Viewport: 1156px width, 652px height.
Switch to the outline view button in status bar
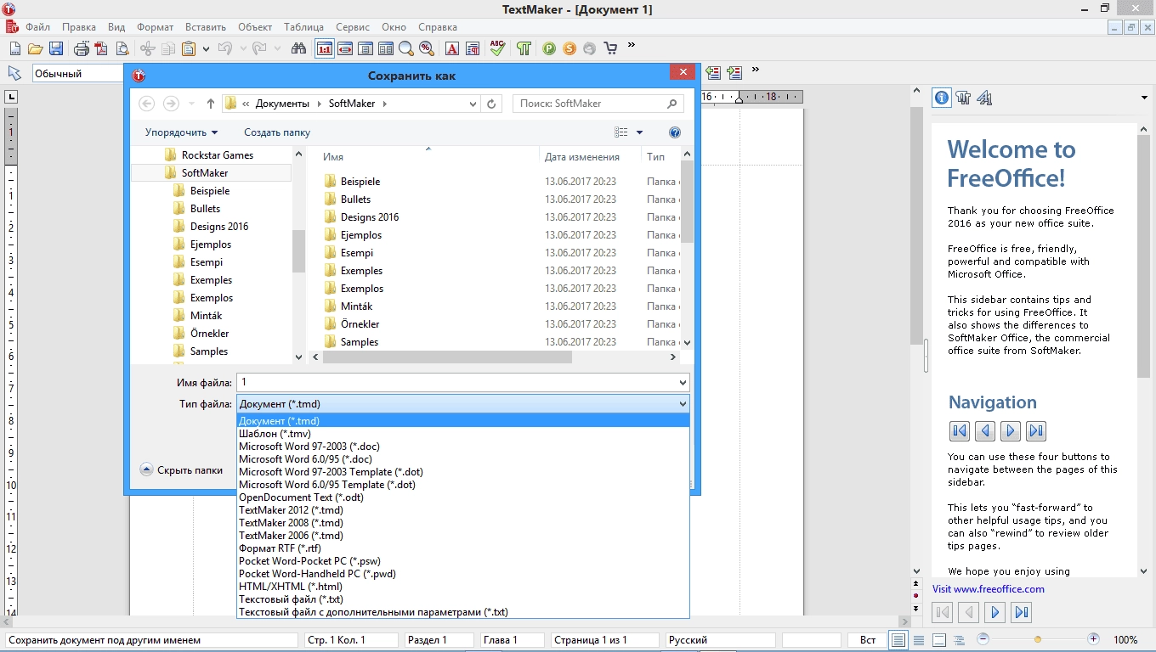coord(960,639)
